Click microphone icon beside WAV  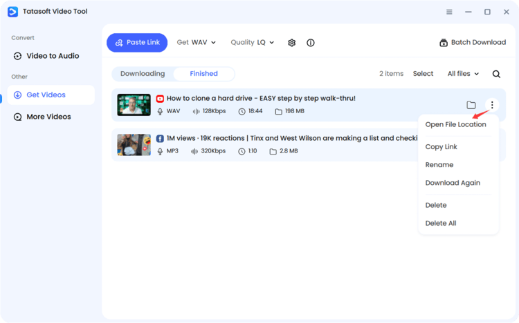[x=160, y=112]
